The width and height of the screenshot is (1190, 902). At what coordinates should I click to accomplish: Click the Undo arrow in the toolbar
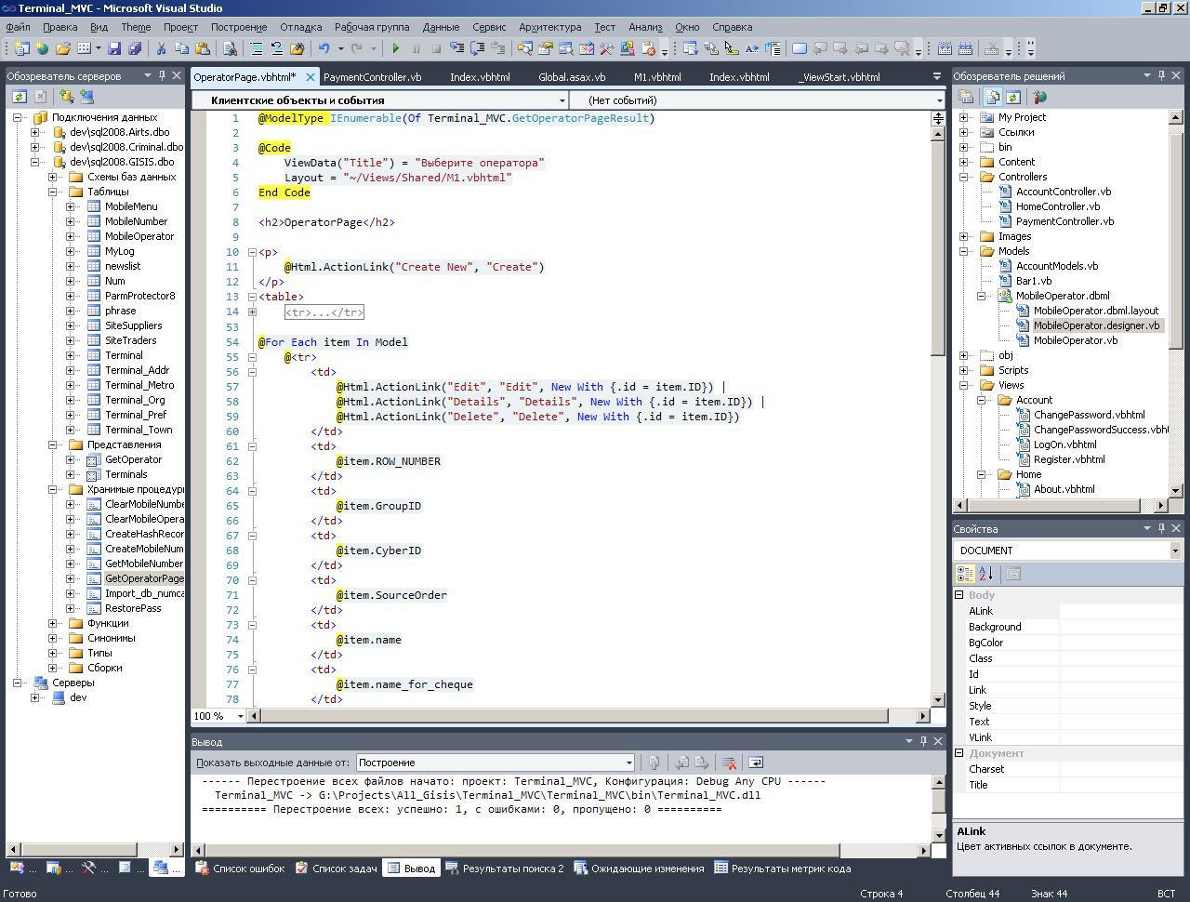(x=324, y=48)
